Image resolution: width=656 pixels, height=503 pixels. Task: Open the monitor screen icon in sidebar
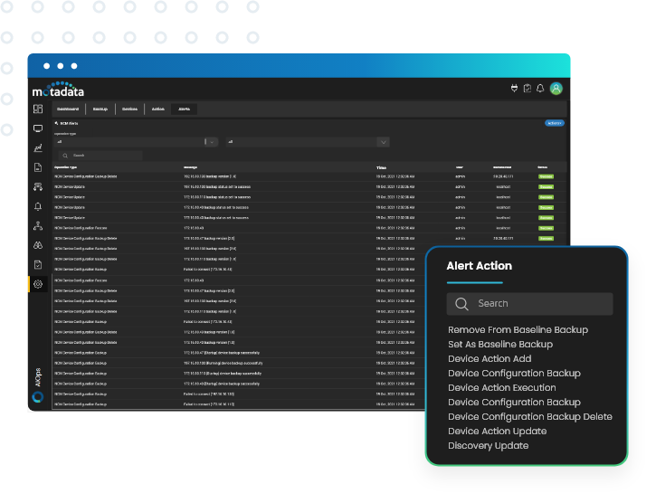[38, 128]
